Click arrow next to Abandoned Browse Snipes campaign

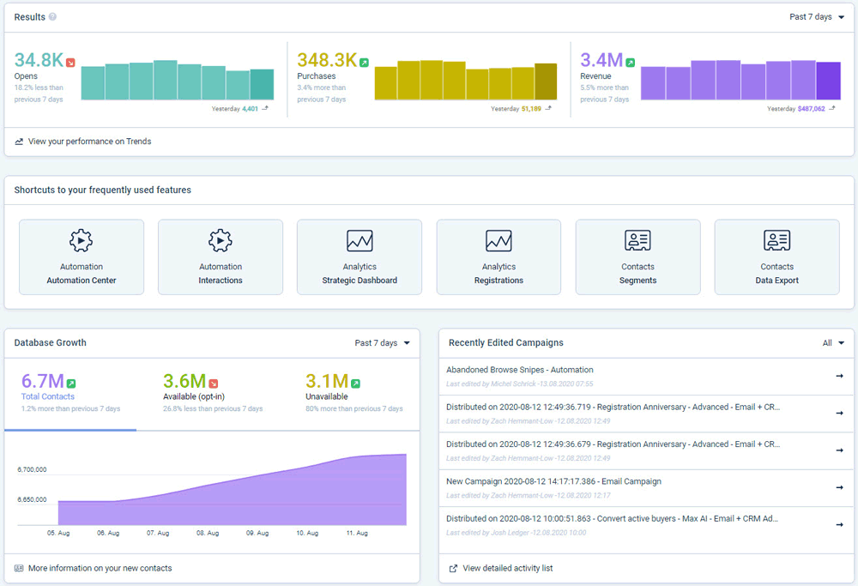pyautogui.click(x=839, y=376)
